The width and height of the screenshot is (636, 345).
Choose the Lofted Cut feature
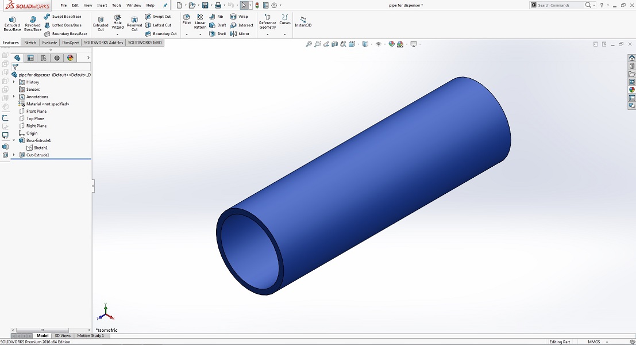[158, 25]
